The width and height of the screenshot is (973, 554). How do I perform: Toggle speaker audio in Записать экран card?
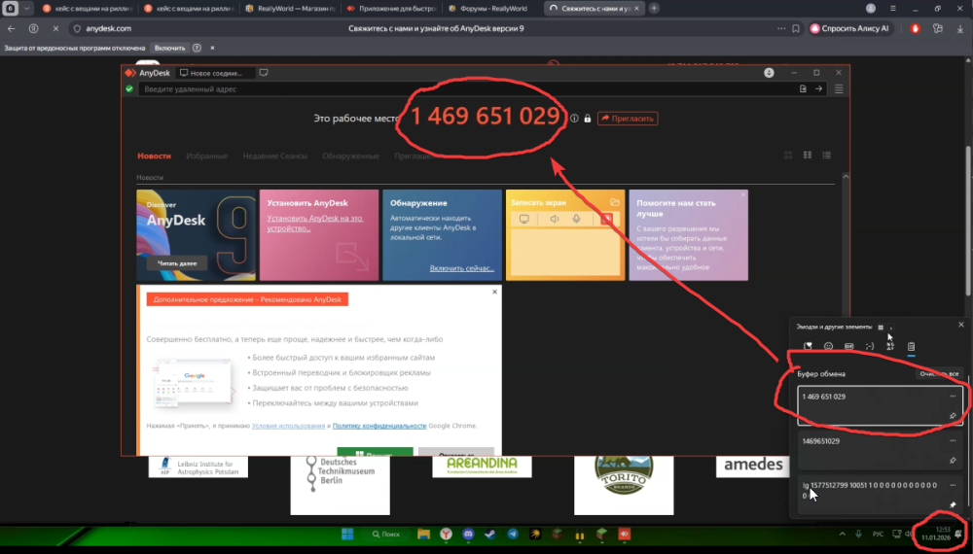point(555,219)
